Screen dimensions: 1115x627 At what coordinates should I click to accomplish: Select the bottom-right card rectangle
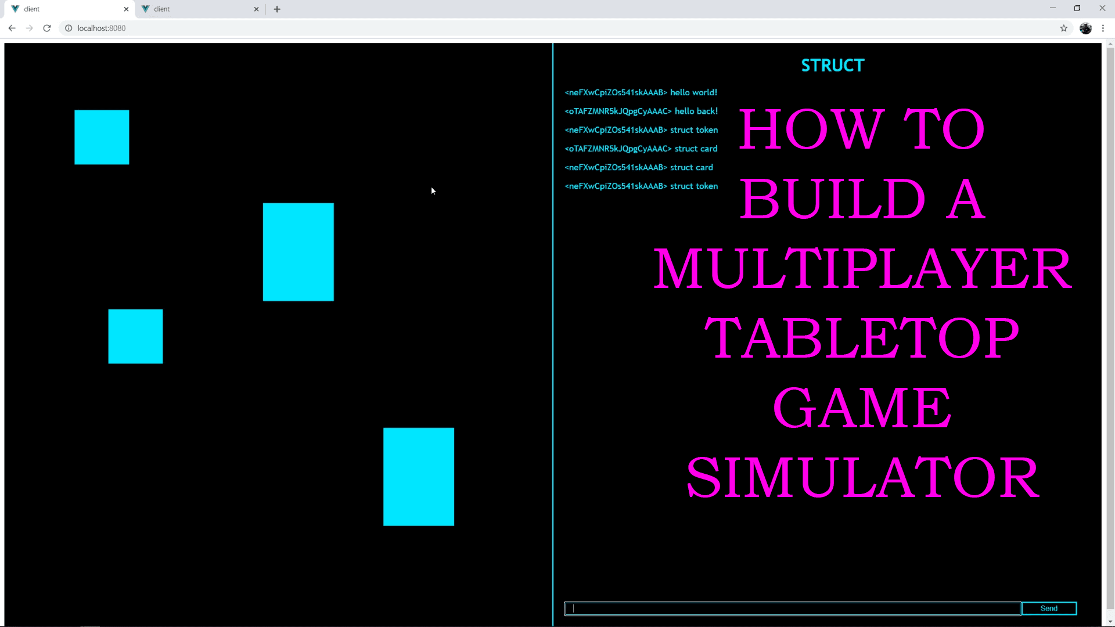point(418,477)
